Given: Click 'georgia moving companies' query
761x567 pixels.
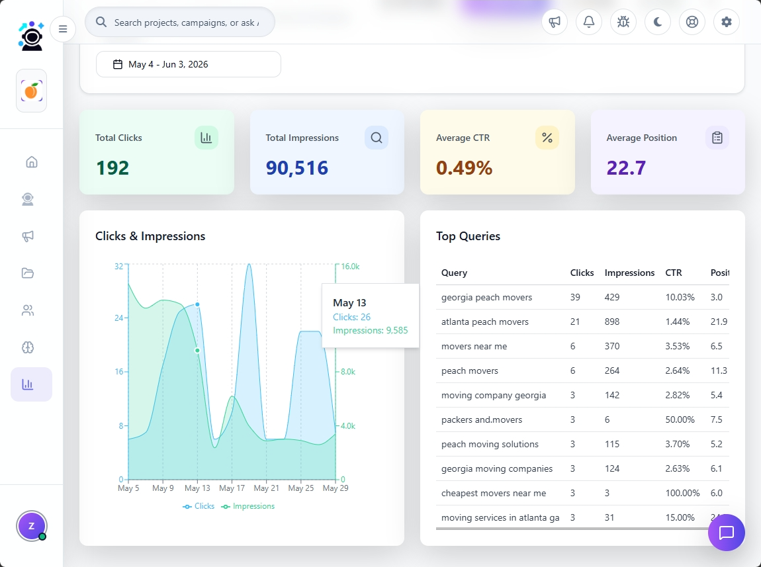Looking at the screenshot, I should pyautogui.click(x=497, y=468).
